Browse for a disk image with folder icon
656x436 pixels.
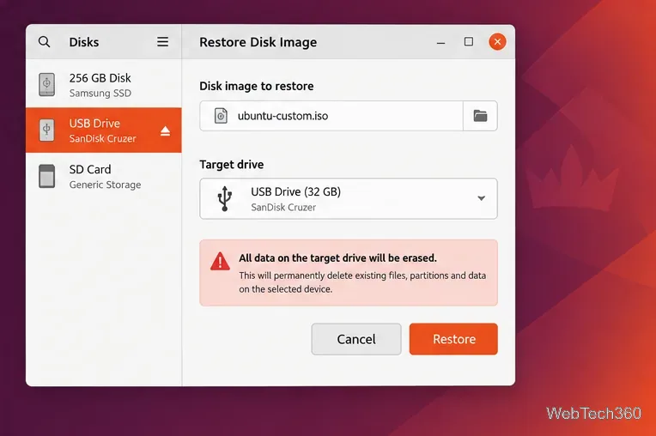click(480, 116)
